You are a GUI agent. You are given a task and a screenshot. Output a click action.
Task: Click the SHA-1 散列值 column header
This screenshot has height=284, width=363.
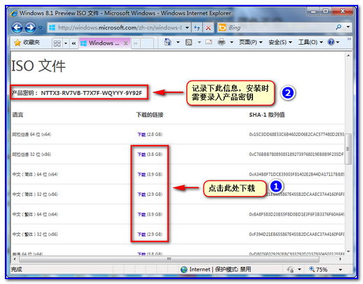click(267, 115)
